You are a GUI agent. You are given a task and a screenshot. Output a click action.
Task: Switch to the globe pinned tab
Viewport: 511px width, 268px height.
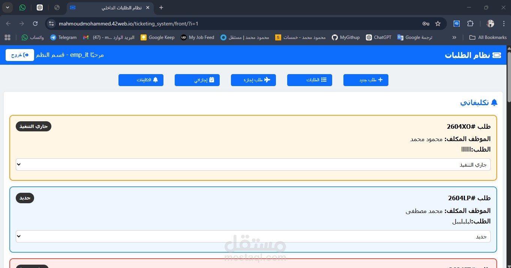[57, 7]
